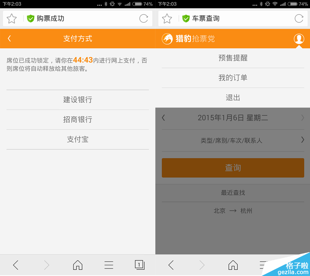Go to browser home in right screen toolbar
Viewport: 310px width, 276px height.
(233, 265)
